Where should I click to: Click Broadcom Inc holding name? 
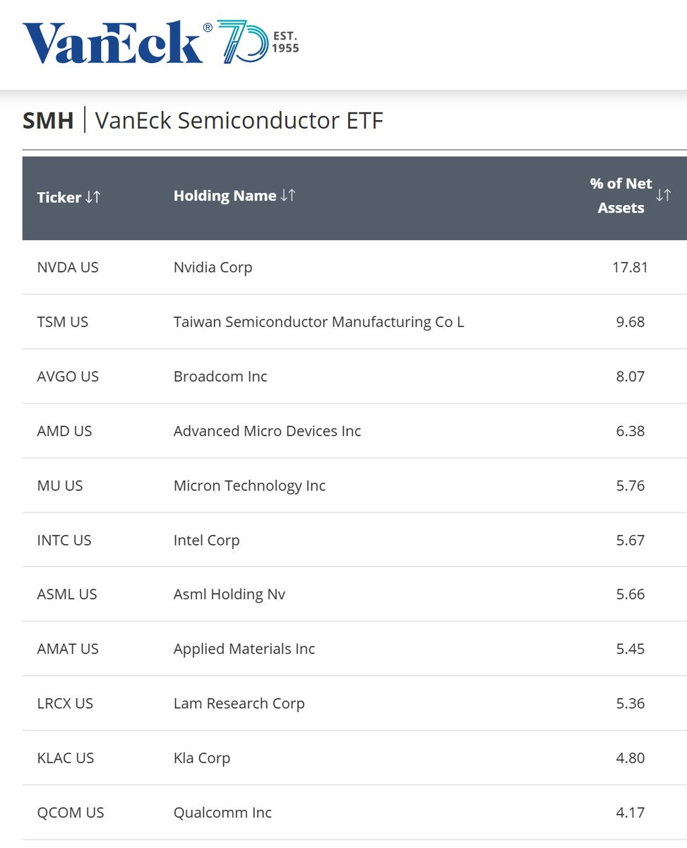pos(220,377)
